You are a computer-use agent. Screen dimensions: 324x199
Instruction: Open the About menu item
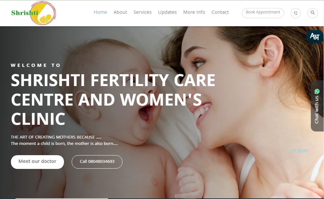point(120,12)
